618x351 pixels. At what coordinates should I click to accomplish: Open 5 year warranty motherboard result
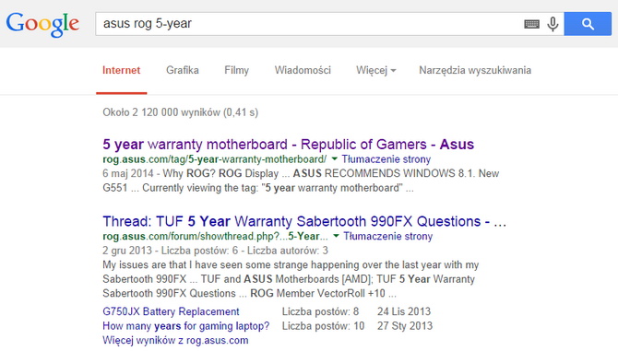coord(288,145)
